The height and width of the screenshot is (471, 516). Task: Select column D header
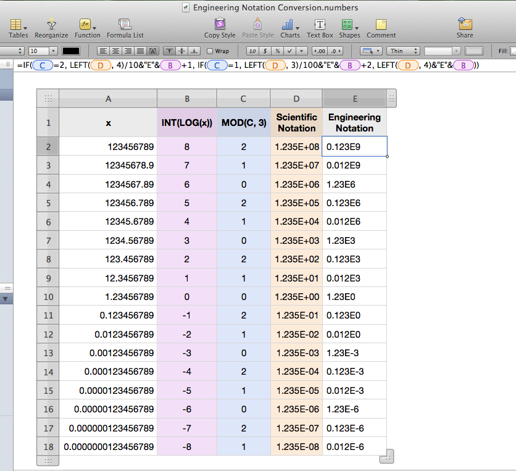click(x=296, y=99)
